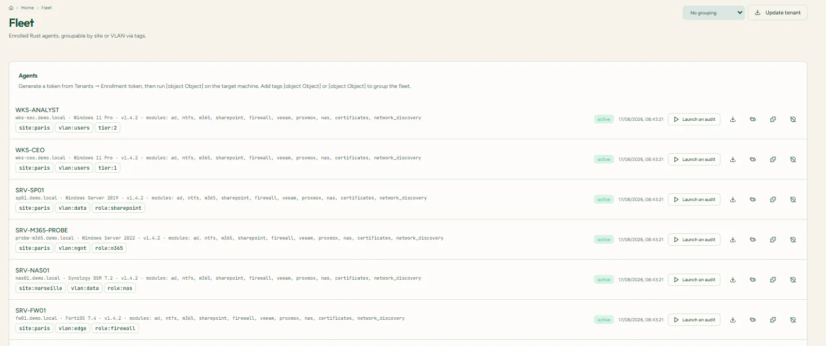Click the site:marseille tag
The width and height of the screenshot is (826, 346).
point(41,288)
